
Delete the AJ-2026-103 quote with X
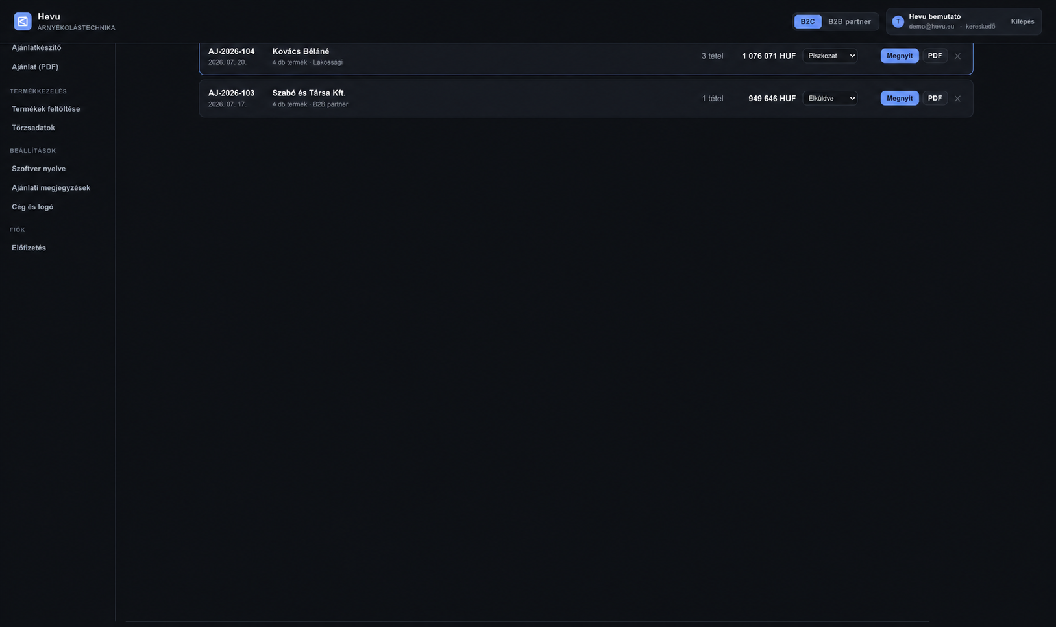click(957, 99)
